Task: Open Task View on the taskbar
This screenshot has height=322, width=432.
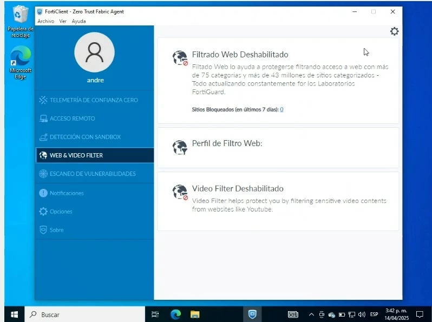Action: click(155, 314)
